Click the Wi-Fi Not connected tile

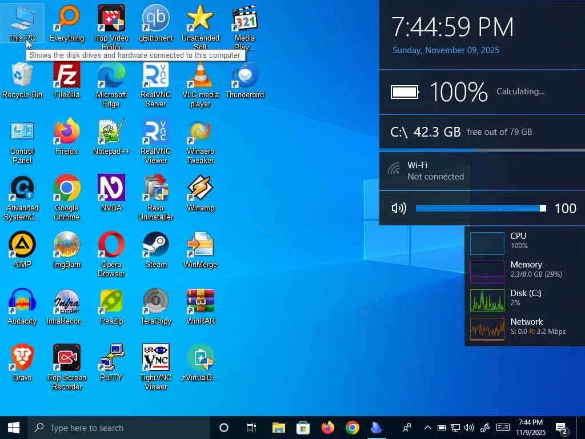pos(482,171)
